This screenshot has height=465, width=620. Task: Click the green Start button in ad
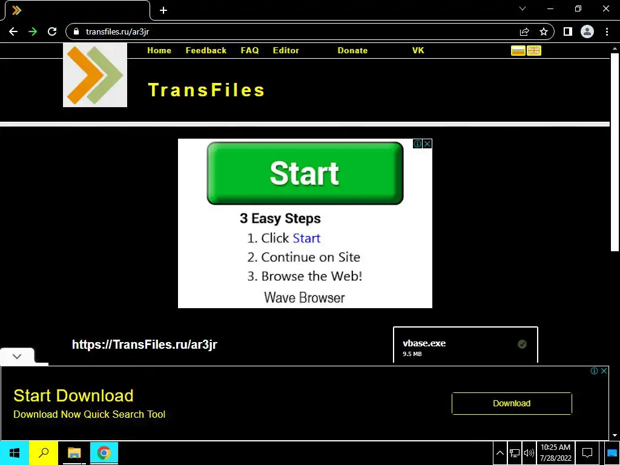[305, 173]
